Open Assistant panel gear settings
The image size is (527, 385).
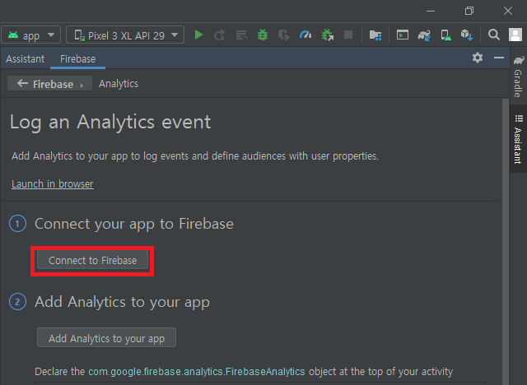pos(478,58)
